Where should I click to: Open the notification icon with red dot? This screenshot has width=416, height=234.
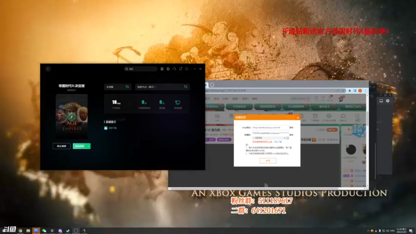click(180, 69)
